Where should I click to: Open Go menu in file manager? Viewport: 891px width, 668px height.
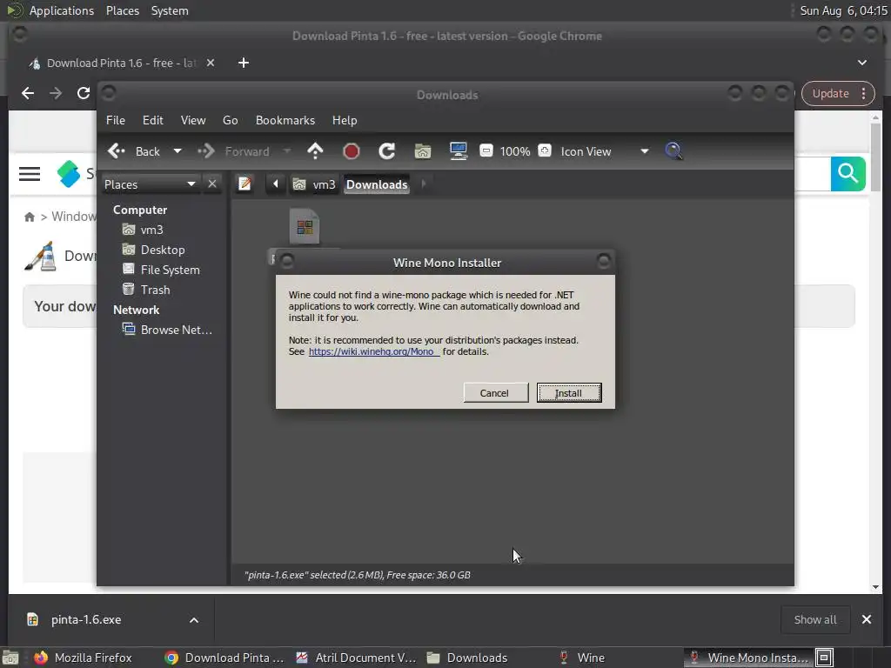click(230, 120)
